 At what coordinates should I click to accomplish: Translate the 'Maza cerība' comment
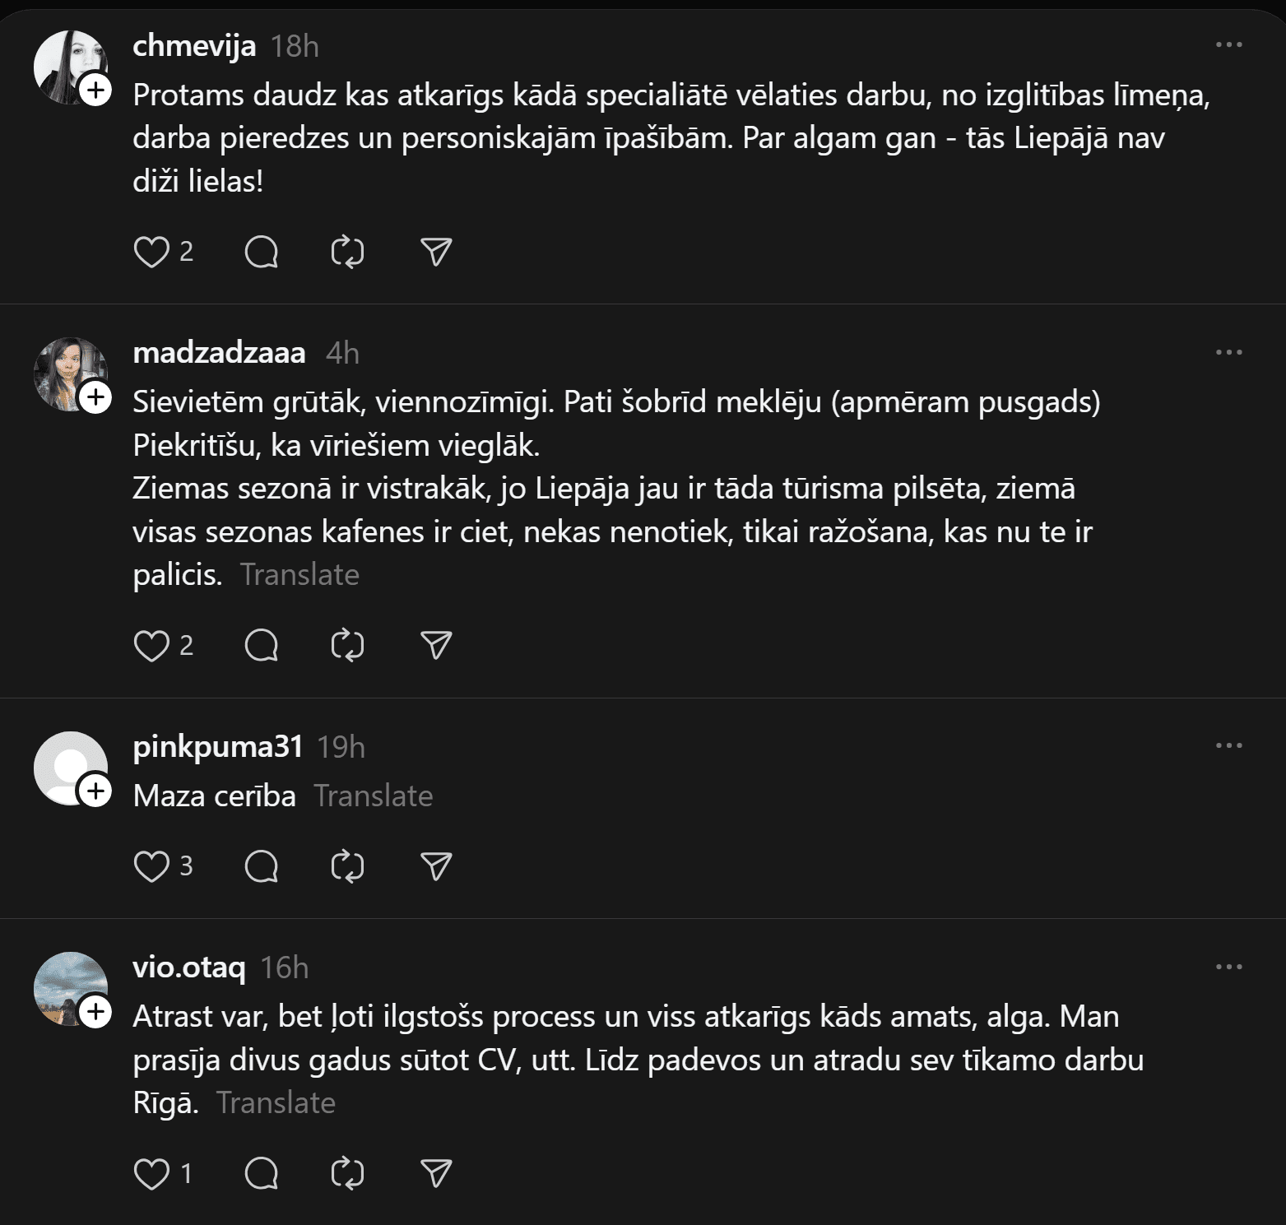tap(373, 796)
